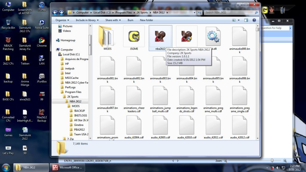306x172 pixels.
Task: Click the zoom out magnifier in the Office window
Action: click(x=225, y=161)
